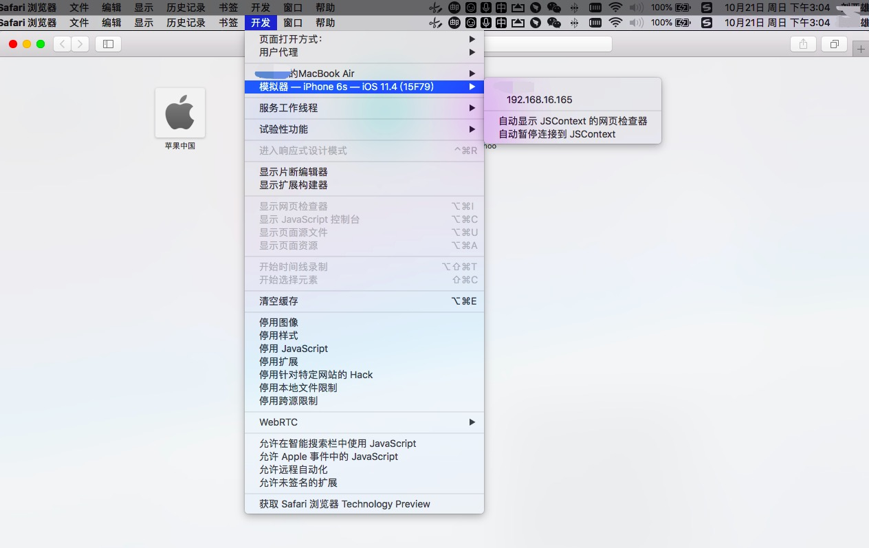
Task: Open the MacBook Air device submenu
Action: pos(364,74)
